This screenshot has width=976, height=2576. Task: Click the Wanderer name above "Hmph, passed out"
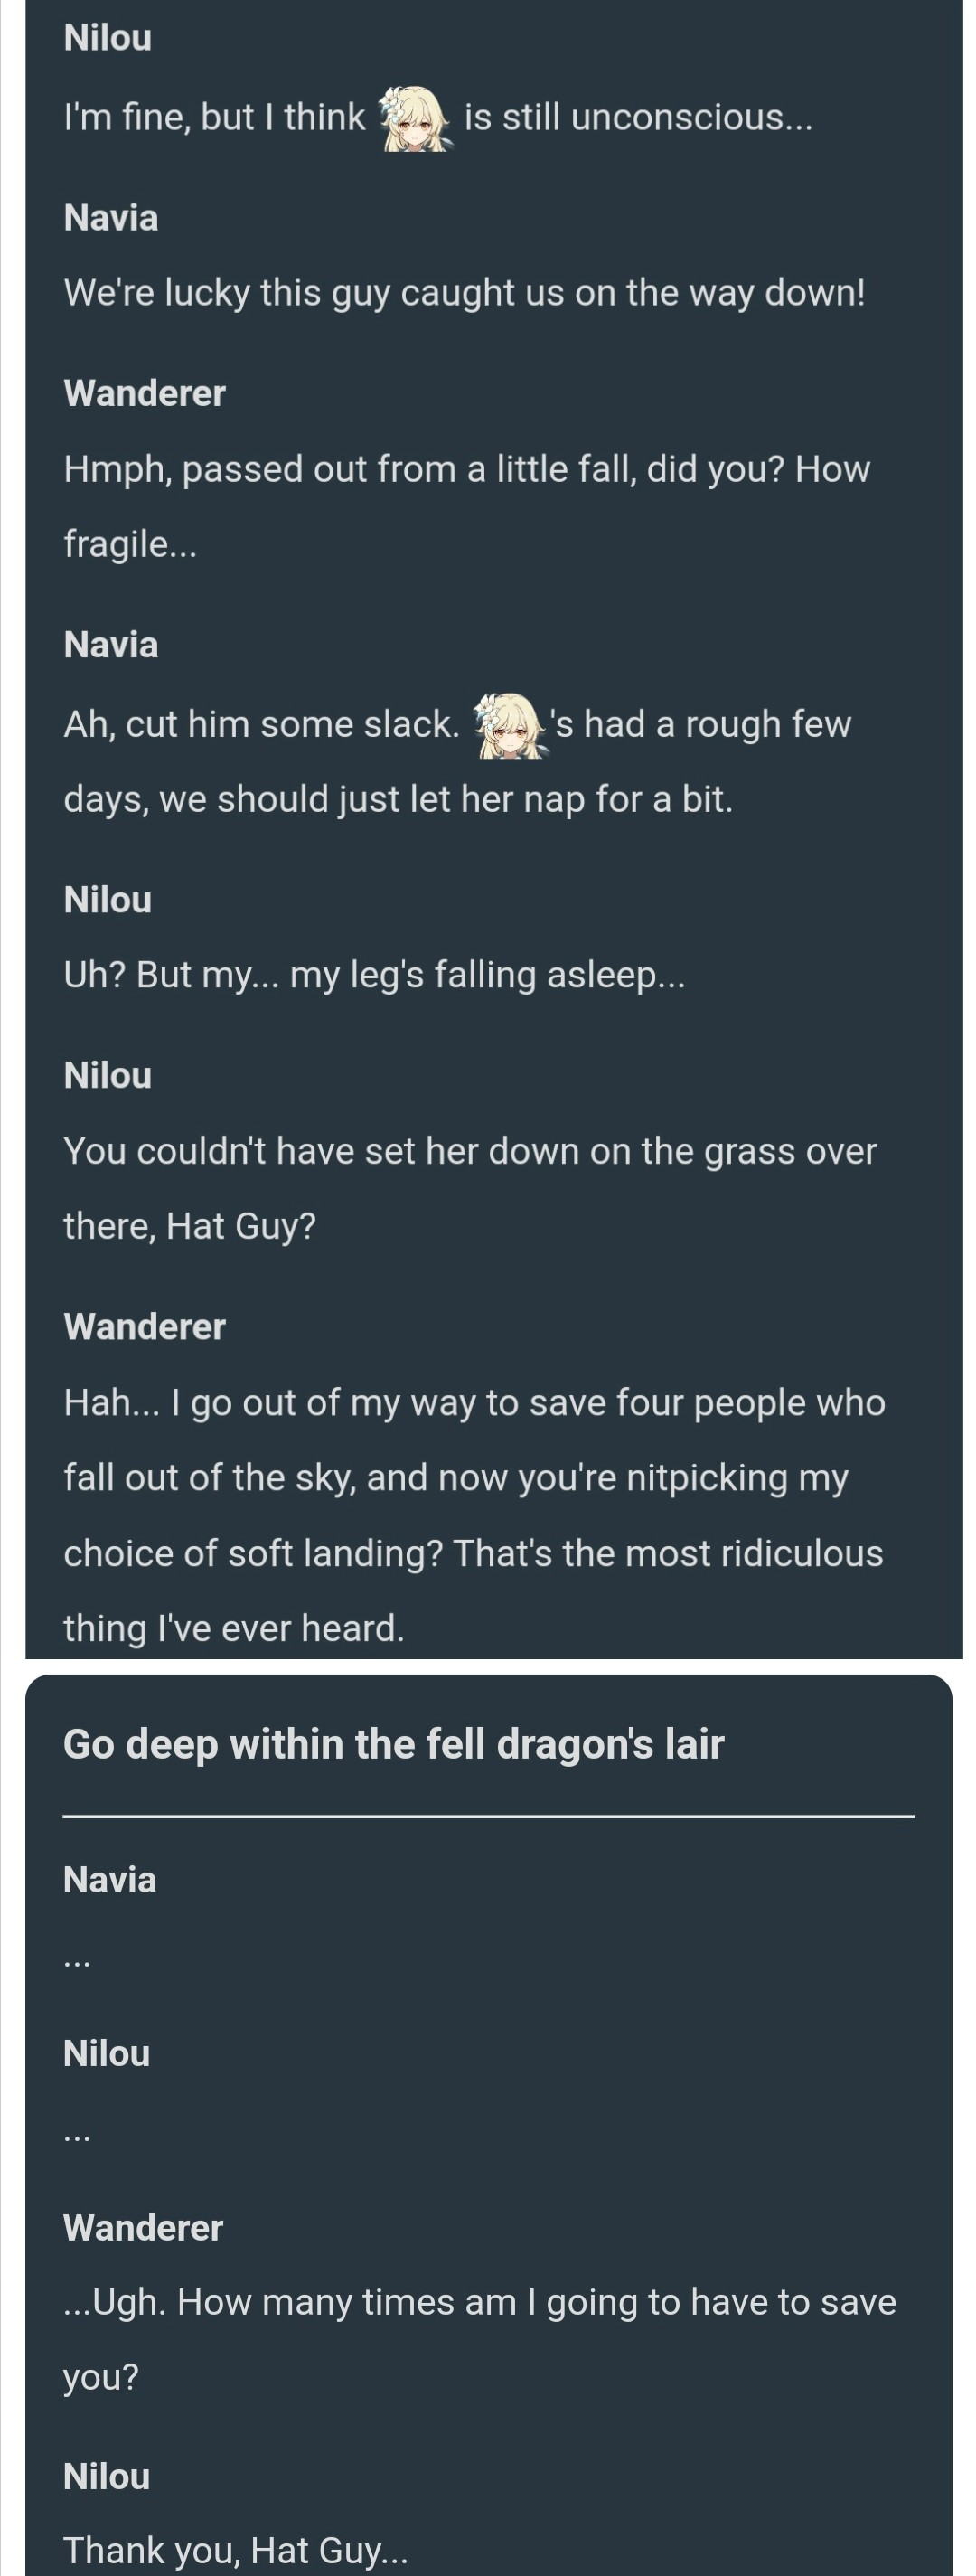[145, 393]
